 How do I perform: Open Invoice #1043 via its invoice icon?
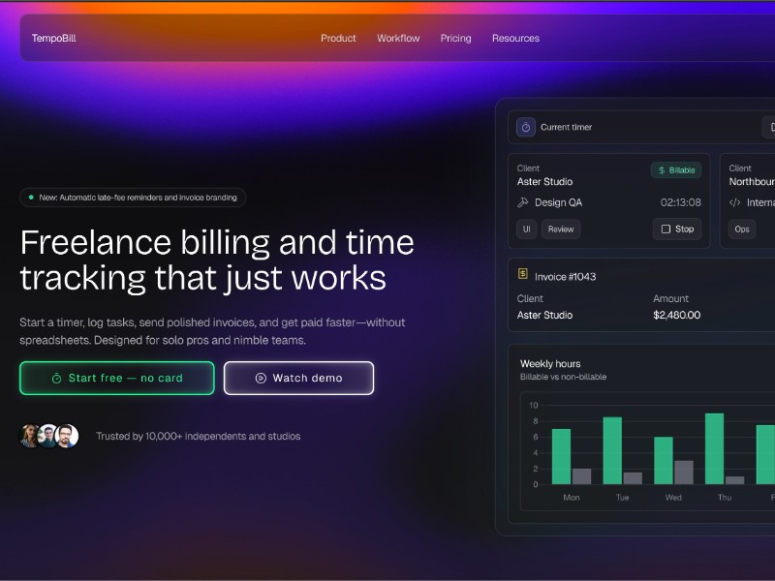click(523, 276)
